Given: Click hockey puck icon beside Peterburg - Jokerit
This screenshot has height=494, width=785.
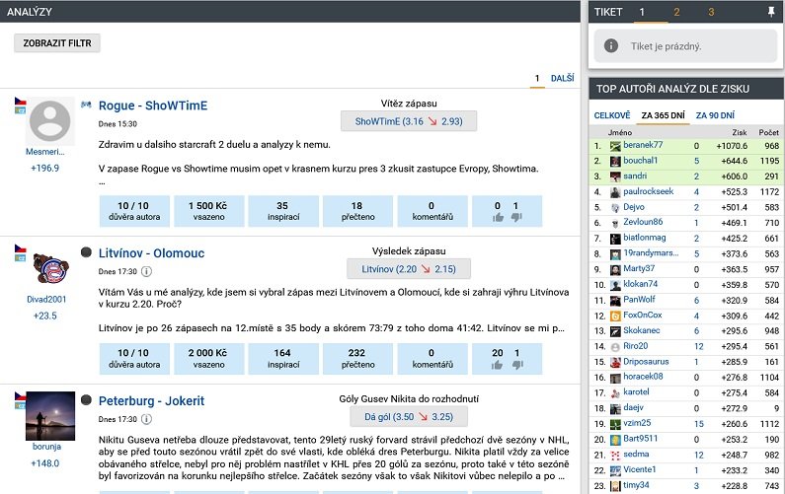Looking at the screenshot, I should (86, 400).
